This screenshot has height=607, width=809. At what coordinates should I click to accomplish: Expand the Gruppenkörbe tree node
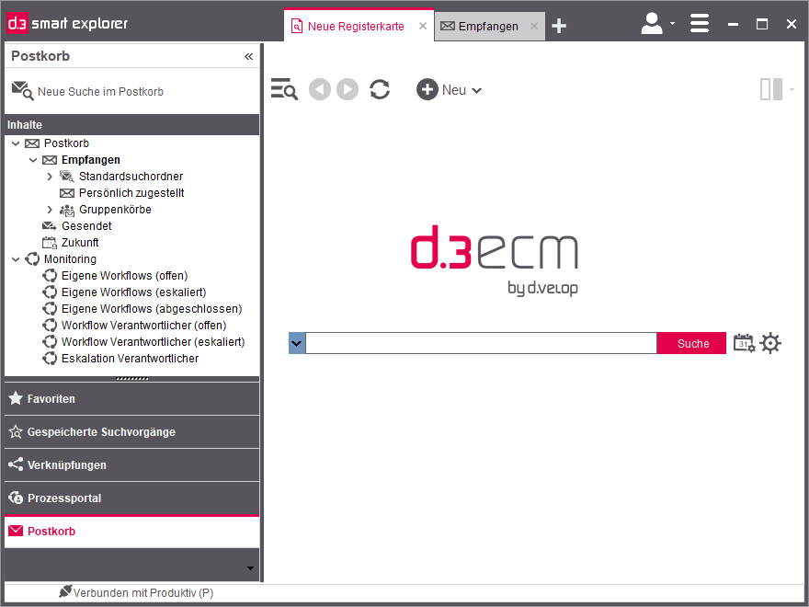[50, 210]
